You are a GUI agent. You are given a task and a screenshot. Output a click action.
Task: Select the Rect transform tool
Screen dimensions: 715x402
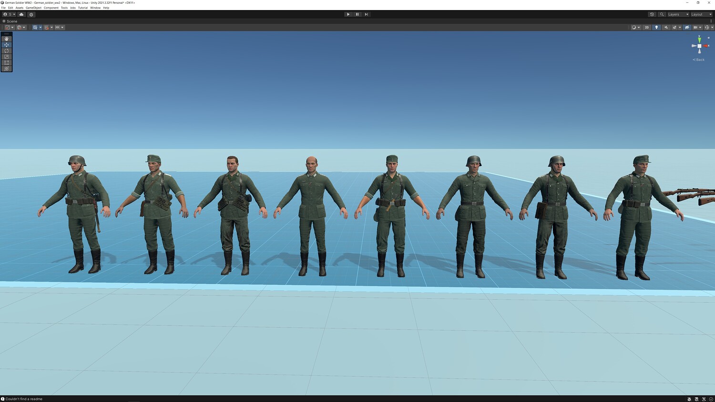7,62
